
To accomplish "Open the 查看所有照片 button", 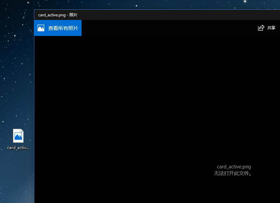I will coord(58,28).
